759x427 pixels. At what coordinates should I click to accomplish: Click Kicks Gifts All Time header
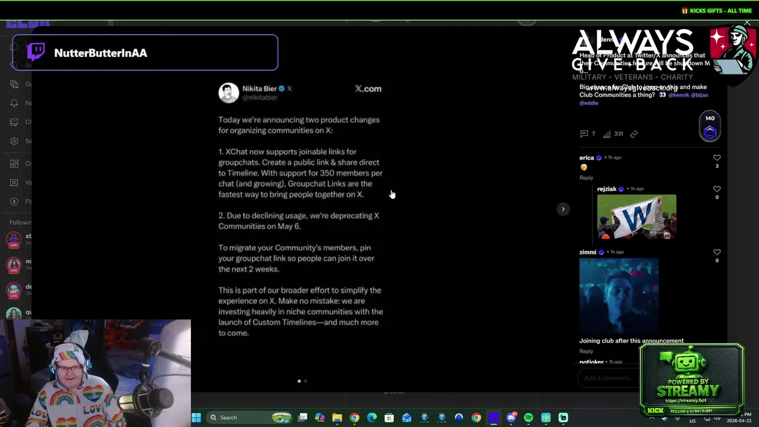tap(717, 11)
